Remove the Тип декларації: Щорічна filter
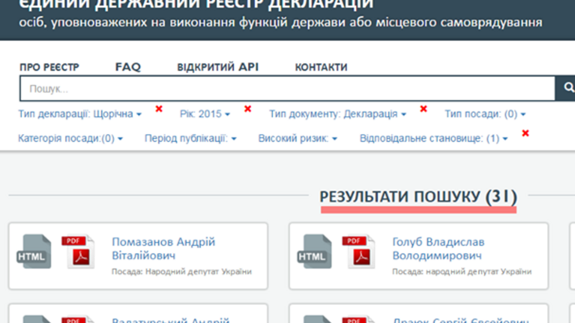 click(159, 109)
